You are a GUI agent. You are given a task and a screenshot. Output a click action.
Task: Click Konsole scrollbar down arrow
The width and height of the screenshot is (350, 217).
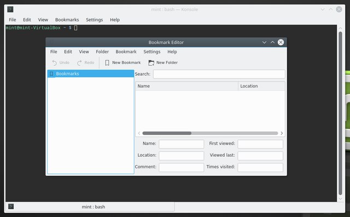pos(340,198)
